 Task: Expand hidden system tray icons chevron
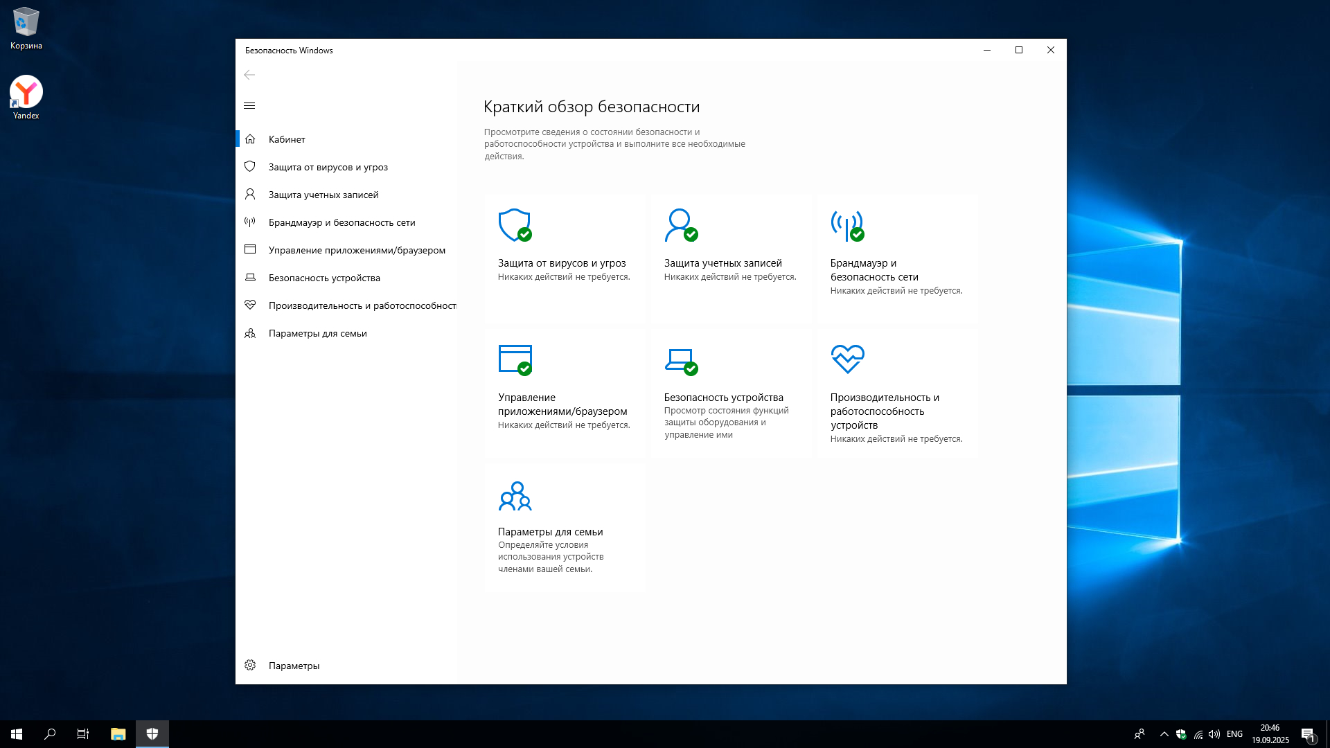coord(1164,734)
